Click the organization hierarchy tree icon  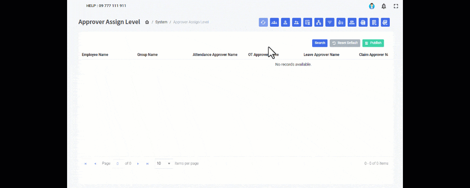pyautogui.click(x=319, y=22)
